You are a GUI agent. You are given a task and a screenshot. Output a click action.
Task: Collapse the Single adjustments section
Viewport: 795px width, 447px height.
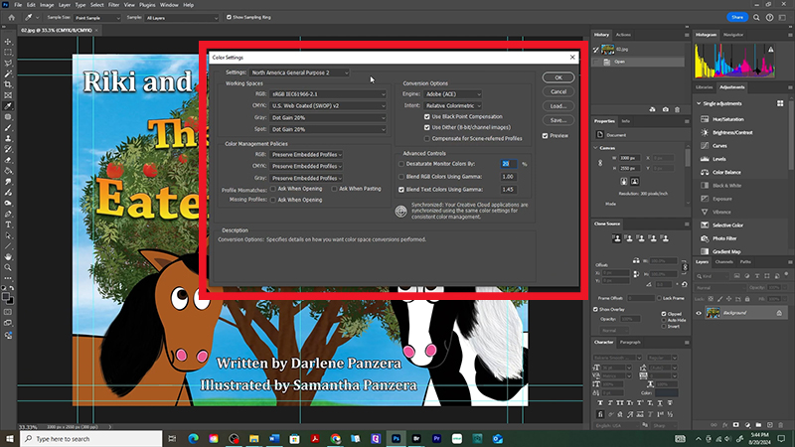(699, 103)
